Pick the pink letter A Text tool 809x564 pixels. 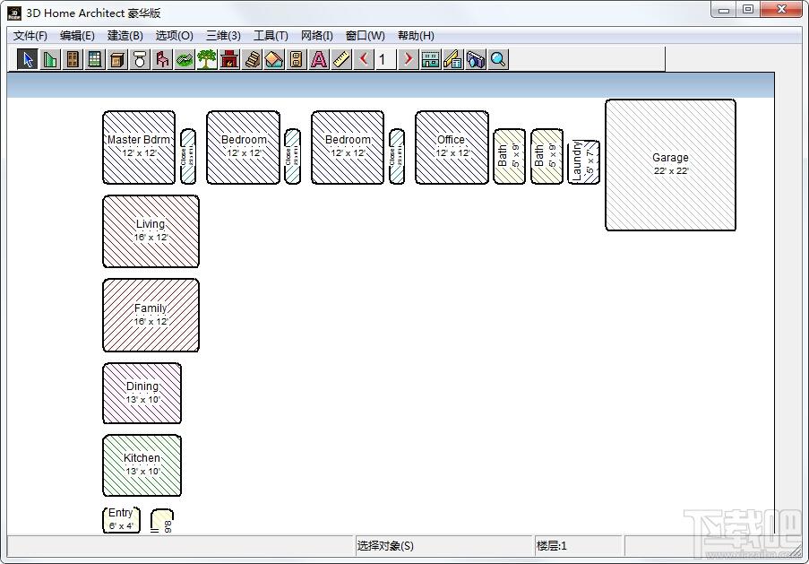click(x=319, y=59)
